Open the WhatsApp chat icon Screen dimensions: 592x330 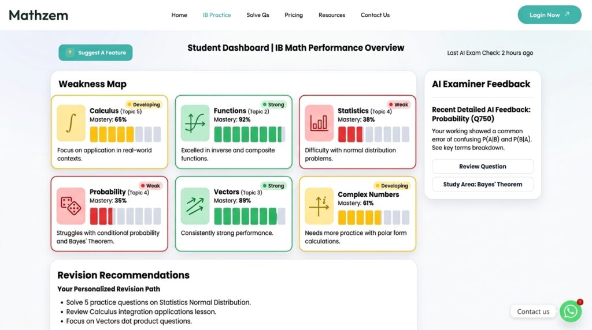point(571,311)
